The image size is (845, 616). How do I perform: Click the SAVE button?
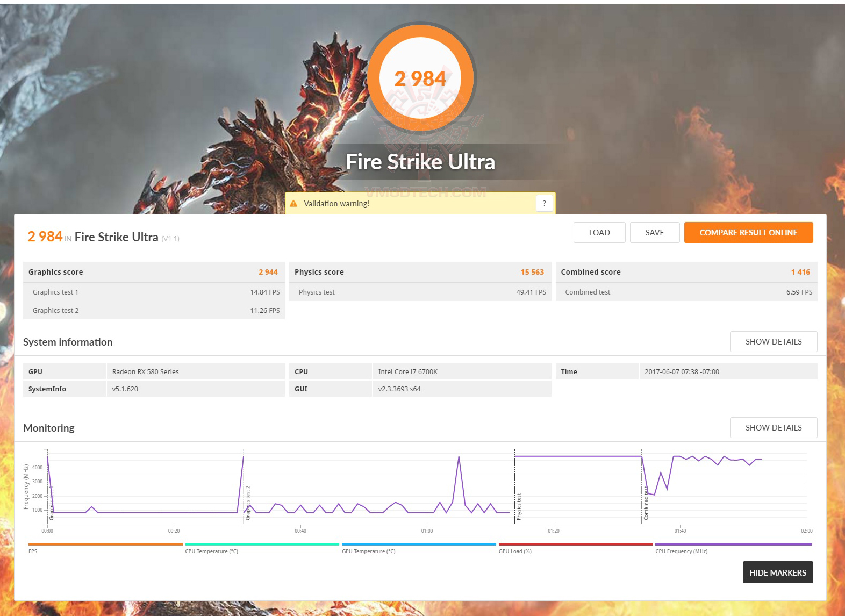click(x=655, y=233)
